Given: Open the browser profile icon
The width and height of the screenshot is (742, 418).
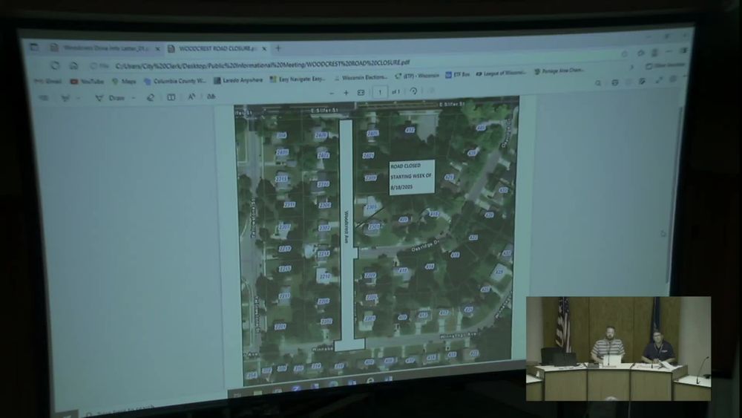Looking at the screenshot, I should [x=654, y=52].
